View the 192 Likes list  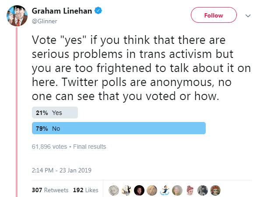click(85, 190)
